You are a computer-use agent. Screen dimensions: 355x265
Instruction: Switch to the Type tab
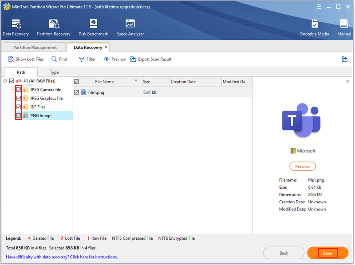(x=54, y=72)
